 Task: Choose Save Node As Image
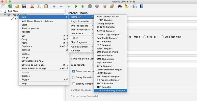(44, 65)
